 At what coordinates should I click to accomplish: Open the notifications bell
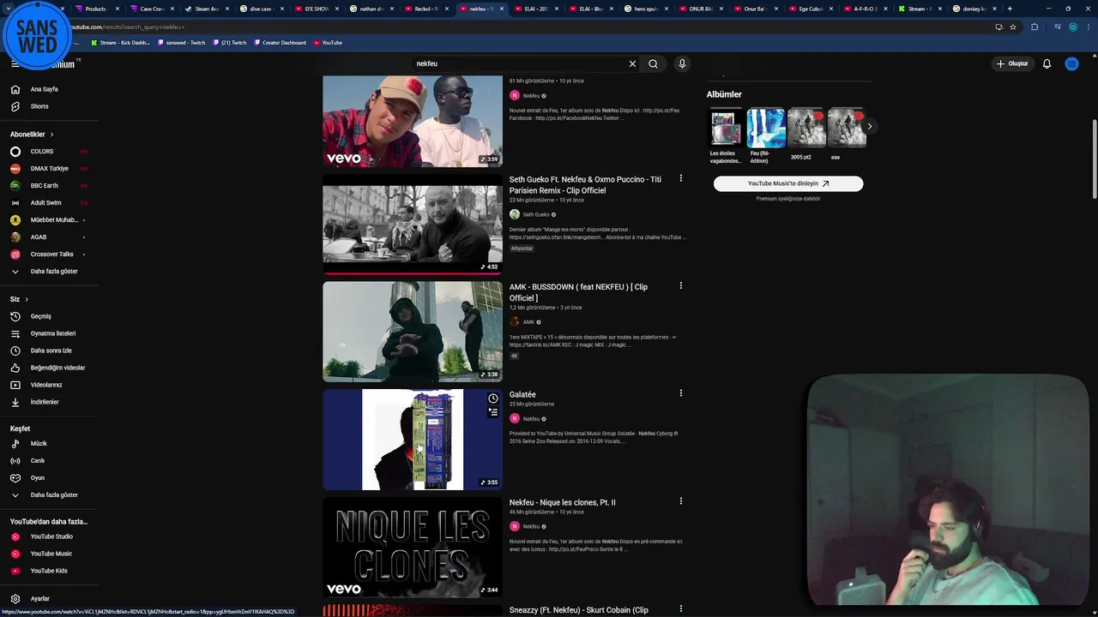[x=1047, y=63]
